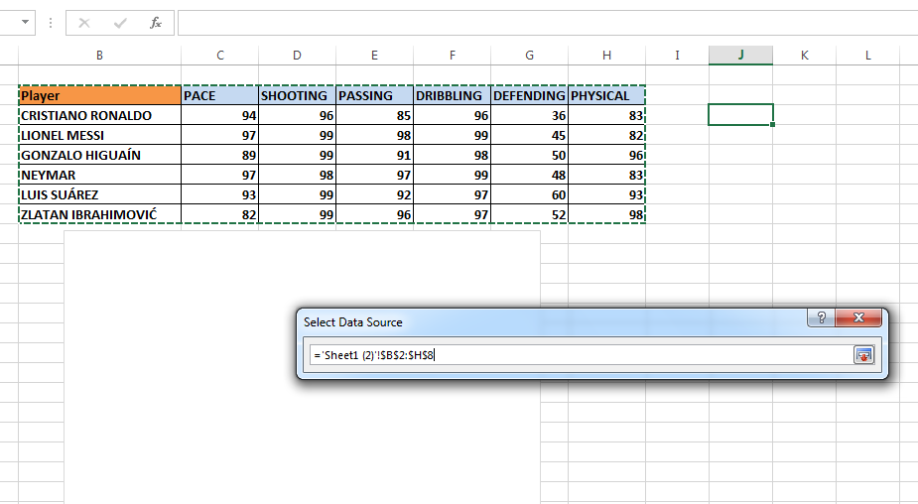This screenshot has width=918, height=504.
Task: Click Suárez's PASSING value 92
Action: (x=375, y=194)
